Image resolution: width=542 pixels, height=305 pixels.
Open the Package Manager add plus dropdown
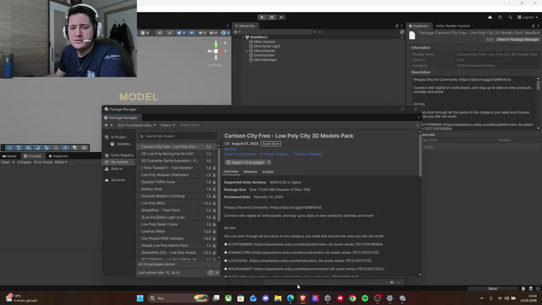108,125
